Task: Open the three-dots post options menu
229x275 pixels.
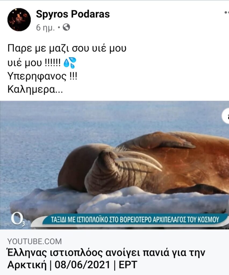Action: (227, 12)
